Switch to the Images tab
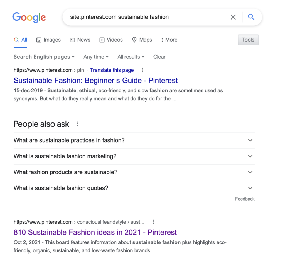 [48, 40]
